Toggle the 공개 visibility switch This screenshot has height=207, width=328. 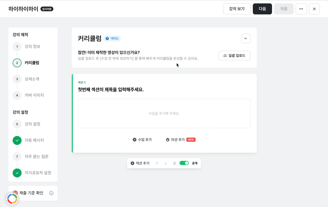184,163
